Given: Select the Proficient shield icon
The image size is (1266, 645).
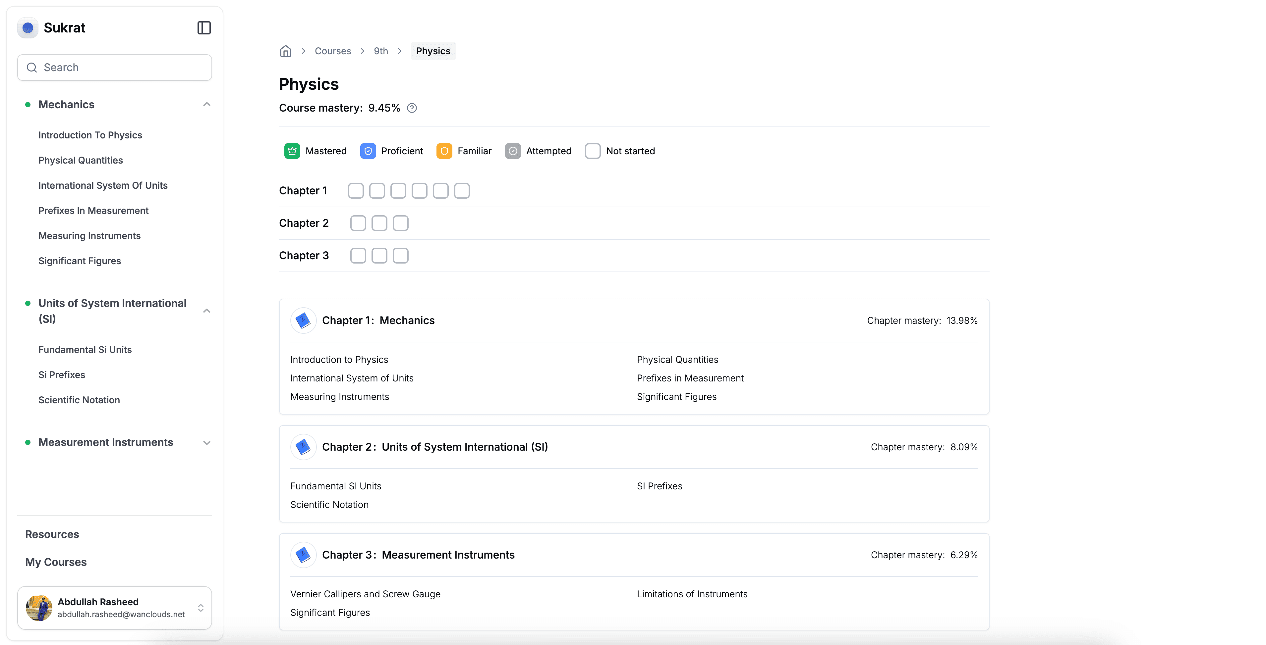Looking at the screenshot, I should [x=368, y=151].
